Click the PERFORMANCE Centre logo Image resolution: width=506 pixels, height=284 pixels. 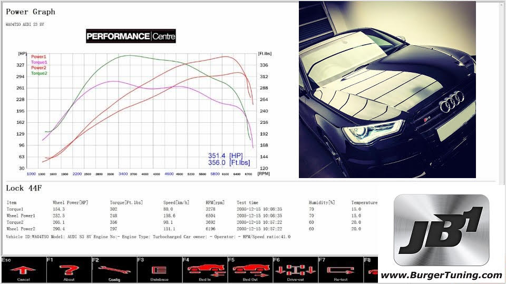pos(131,36)
